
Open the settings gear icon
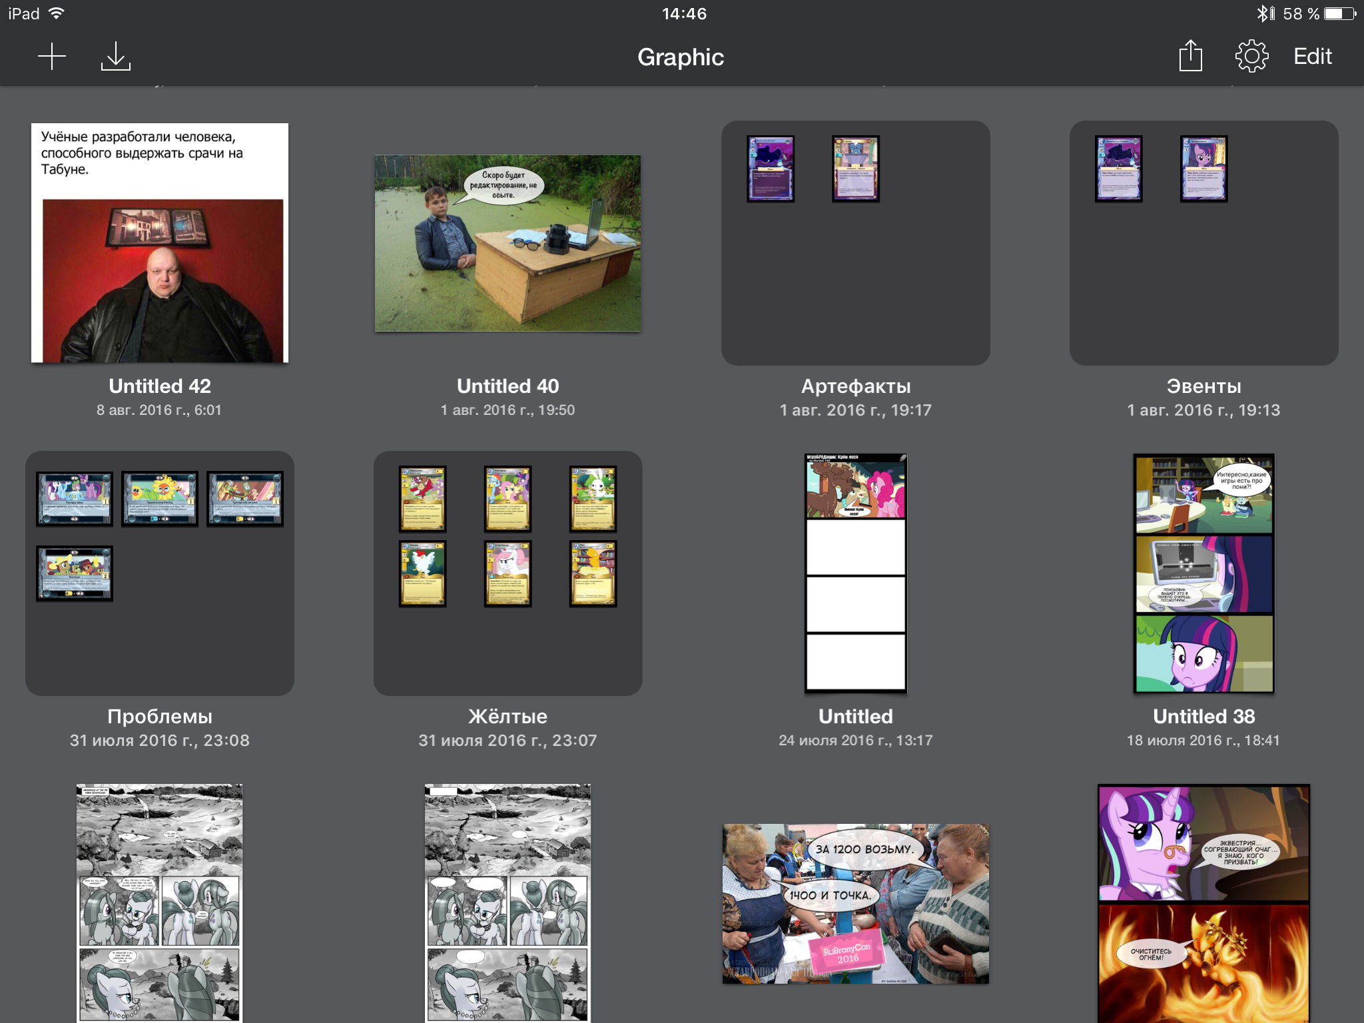(x=1251, y=57)
